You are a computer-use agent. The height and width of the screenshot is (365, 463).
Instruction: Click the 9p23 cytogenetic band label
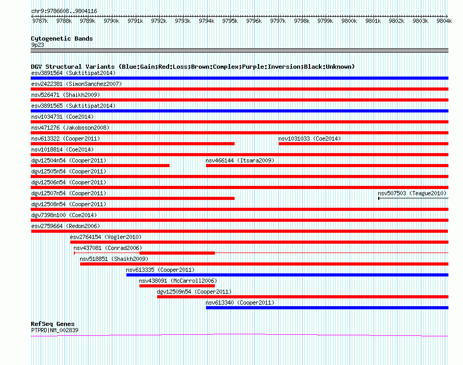(37, 45)
